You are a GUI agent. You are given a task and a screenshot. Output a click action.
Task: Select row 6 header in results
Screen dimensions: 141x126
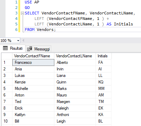pos(7,95)
